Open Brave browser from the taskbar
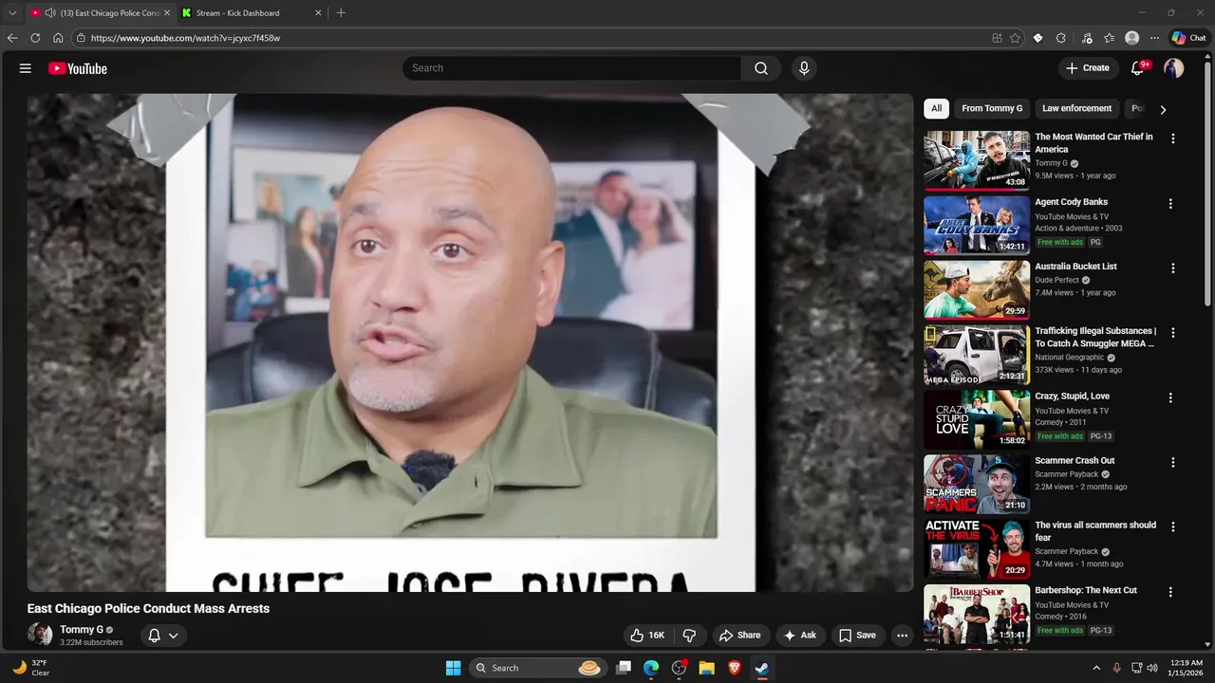This screenshot has height=683, width=1215. tap(734, 668)
